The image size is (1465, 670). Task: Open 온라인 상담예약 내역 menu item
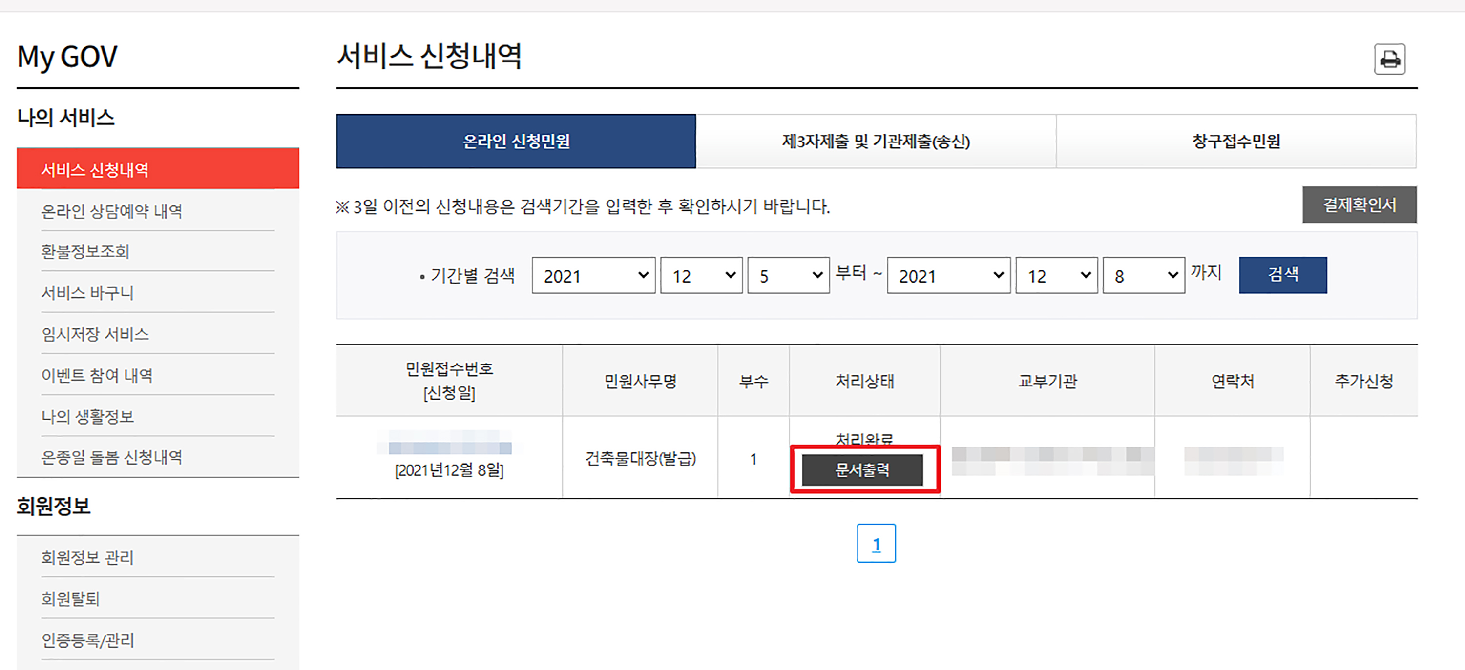point(111,211)
